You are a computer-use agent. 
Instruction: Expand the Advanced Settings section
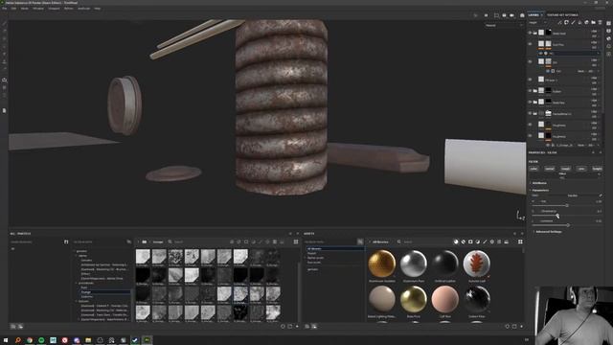click(548, 232)
